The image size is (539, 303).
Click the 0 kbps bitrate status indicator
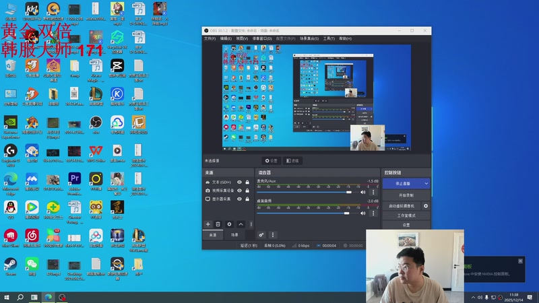pyautogui.click(x=300, y=246)
